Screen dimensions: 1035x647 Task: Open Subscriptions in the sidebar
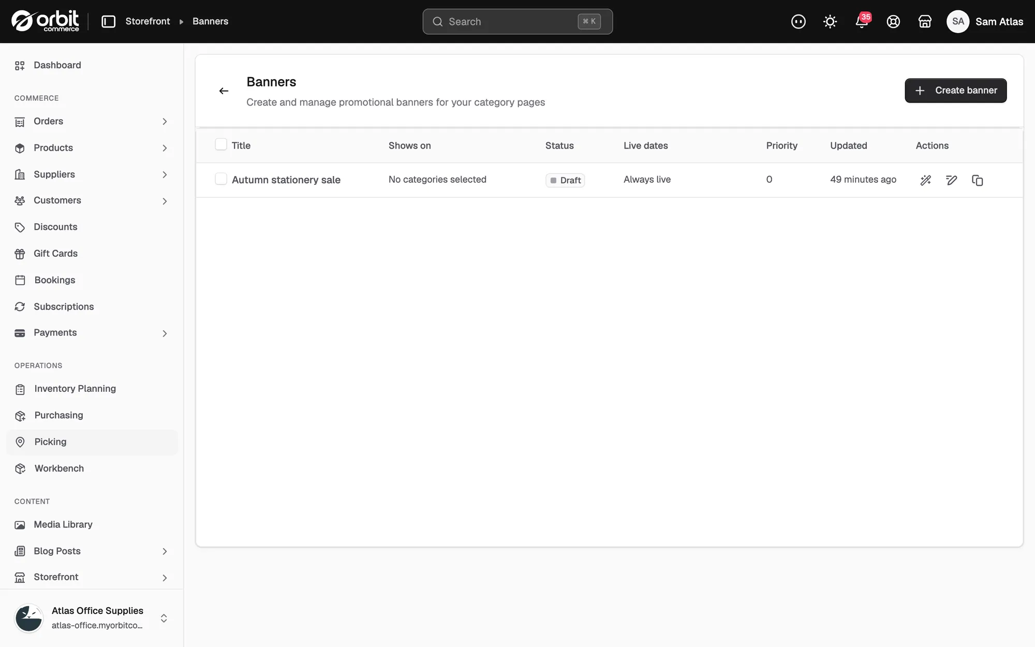click(x=92, y=307)
